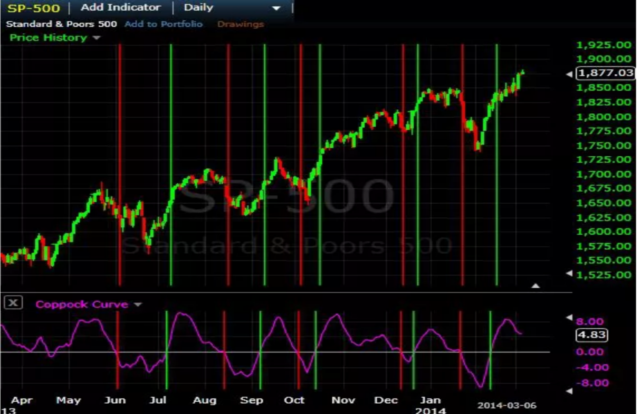Click the Add to Portfolio link

[x=163, y=24]
